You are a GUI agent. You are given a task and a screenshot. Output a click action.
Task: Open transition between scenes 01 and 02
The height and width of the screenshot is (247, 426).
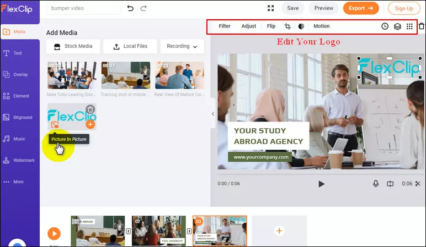pos(129,231)
